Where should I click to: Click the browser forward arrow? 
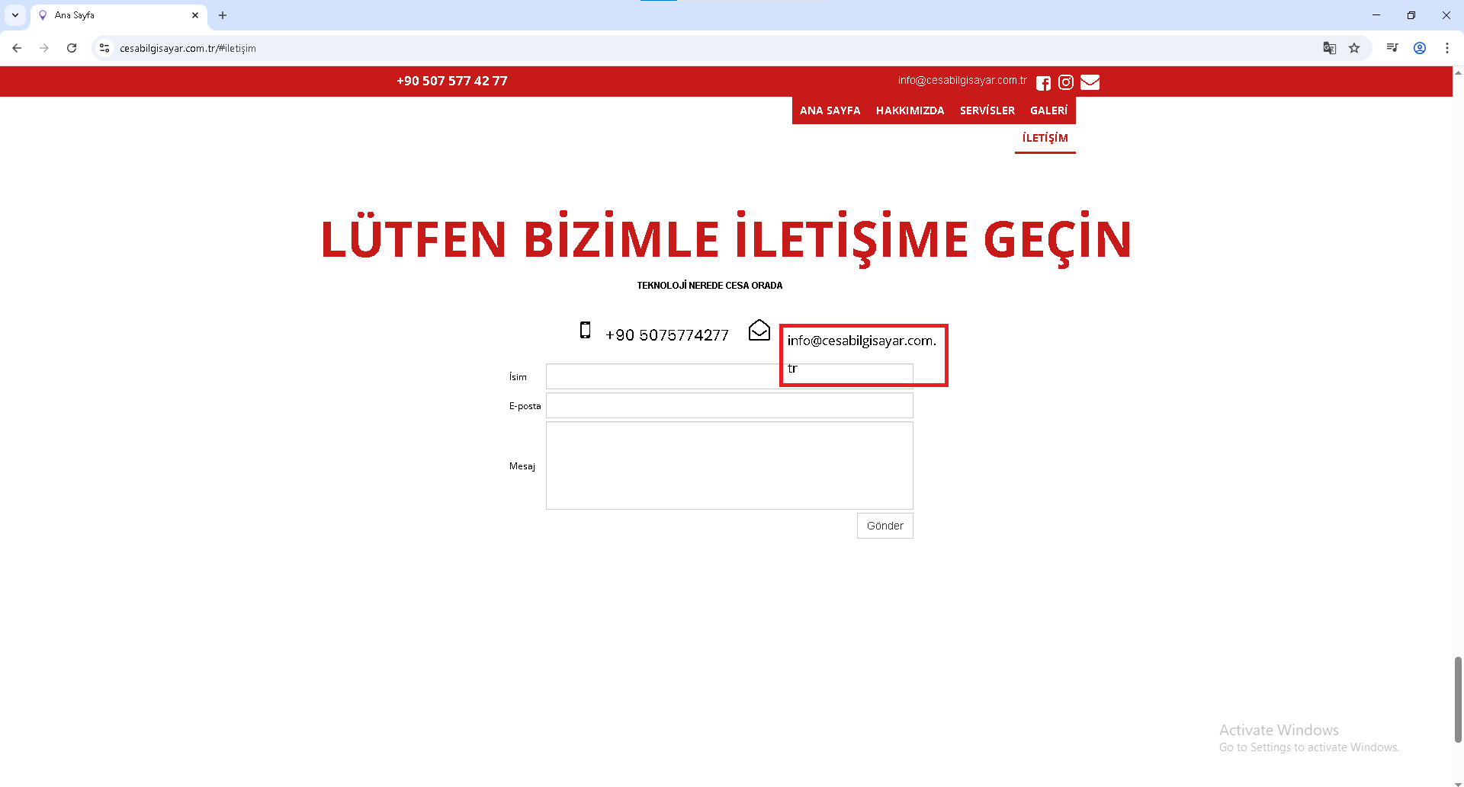[x=44, y=48]
